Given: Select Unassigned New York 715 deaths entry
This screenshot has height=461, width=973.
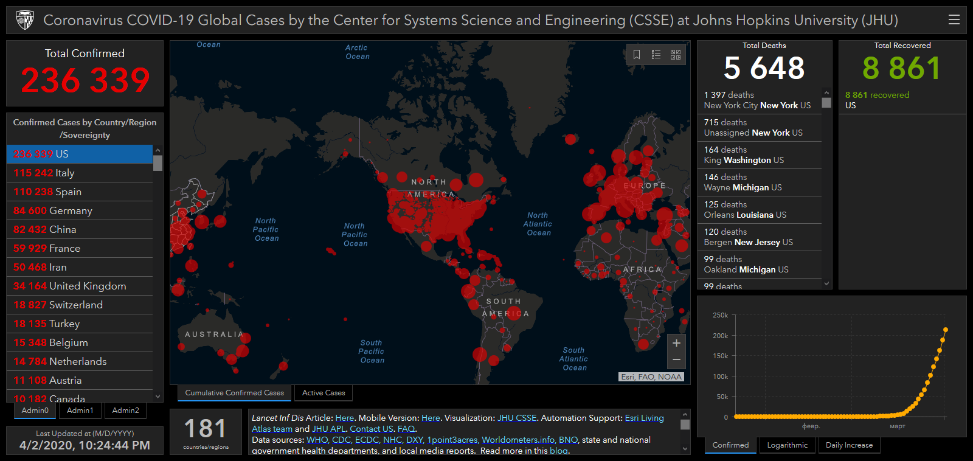Looking at the screenshot, I should [x=760, y=128].
